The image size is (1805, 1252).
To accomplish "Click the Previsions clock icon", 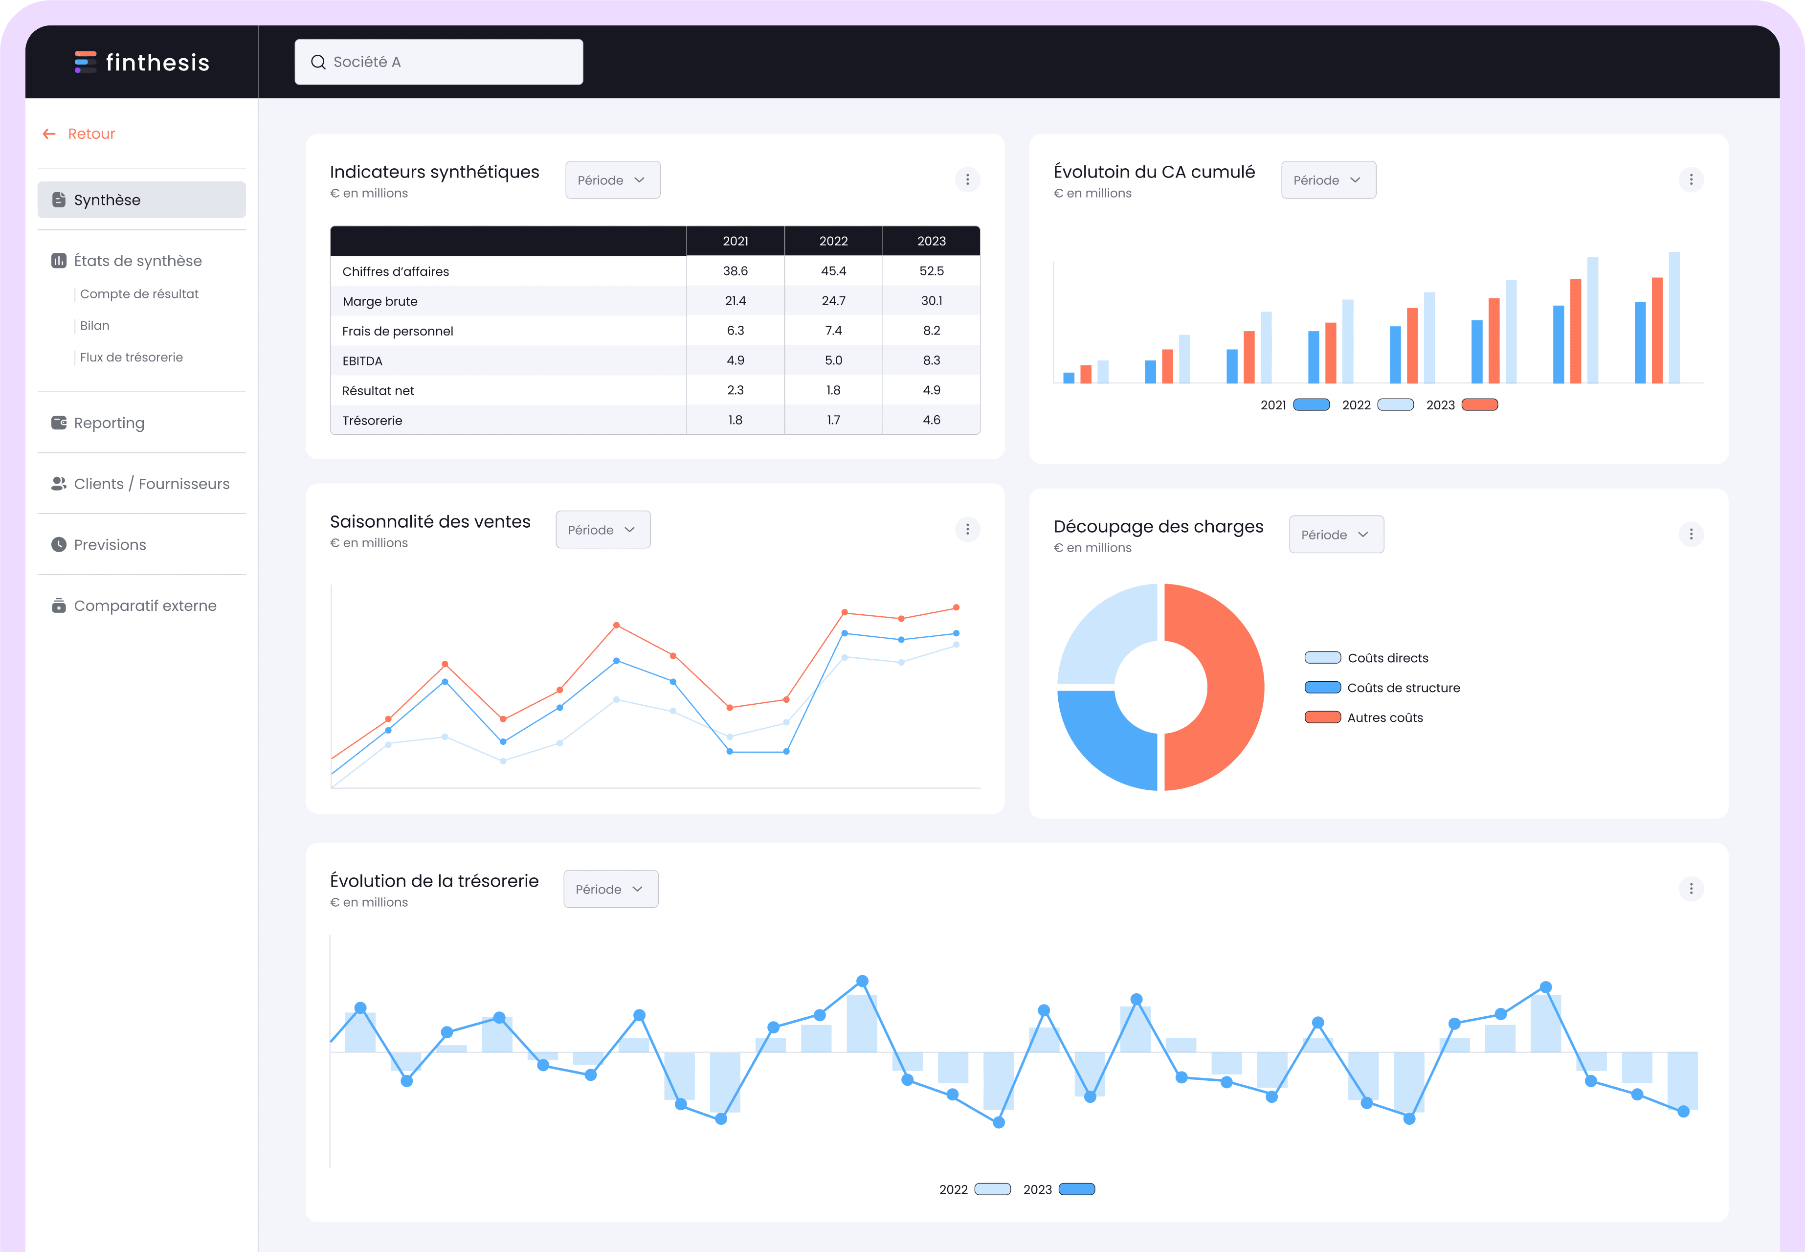I will (x=59, y=544).
